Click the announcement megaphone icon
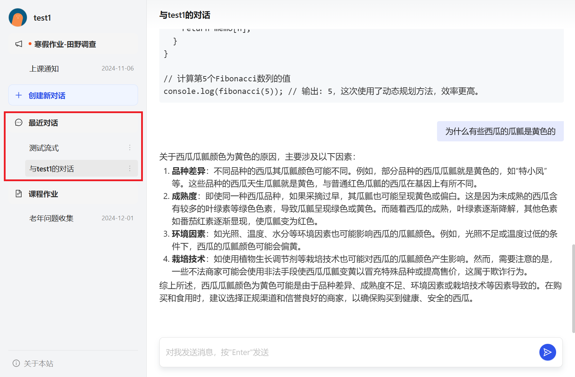The height and width of the screenshot is (377, 575). [19, 44]
